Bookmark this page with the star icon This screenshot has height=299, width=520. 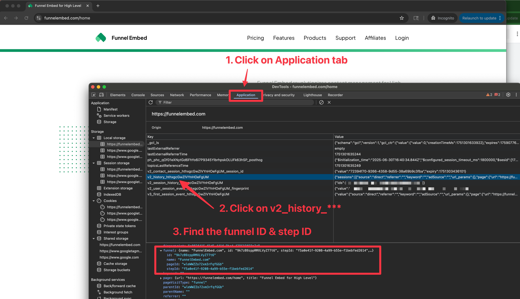pyautogui.click(x=402, y=18)
